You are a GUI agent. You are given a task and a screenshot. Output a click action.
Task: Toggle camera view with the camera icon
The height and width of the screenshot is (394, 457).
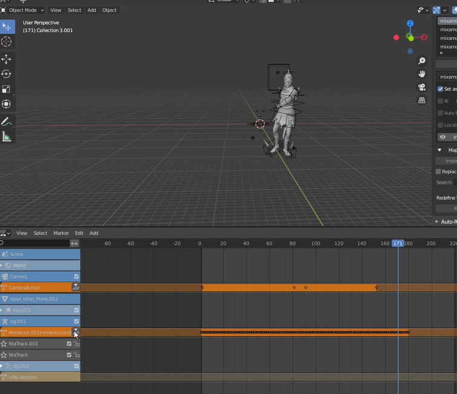[422, 87]
